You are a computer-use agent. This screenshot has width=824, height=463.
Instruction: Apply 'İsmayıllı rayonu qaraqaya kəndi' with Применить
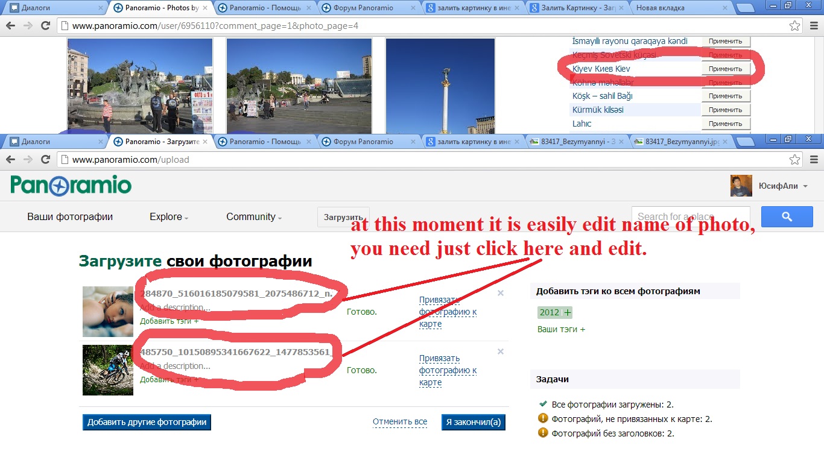pos(726,41)
